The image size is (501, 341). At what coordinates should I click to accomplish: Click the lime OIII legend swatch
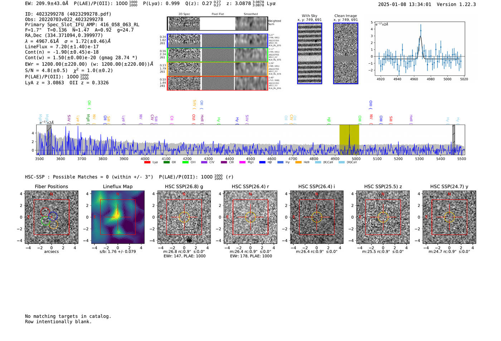click(x=185, y=162)
